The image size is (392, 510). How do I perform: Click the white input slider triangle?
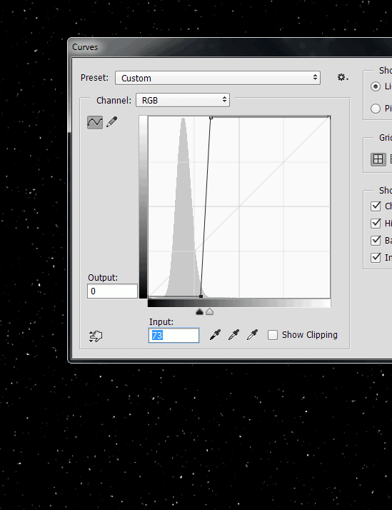(x=210, y=312)
